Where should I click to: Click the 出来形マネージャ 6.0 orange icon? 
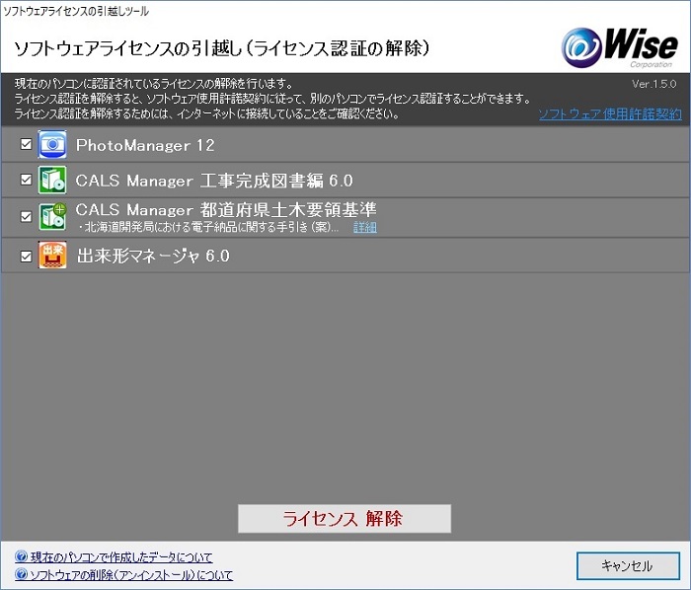coord(52,255)
